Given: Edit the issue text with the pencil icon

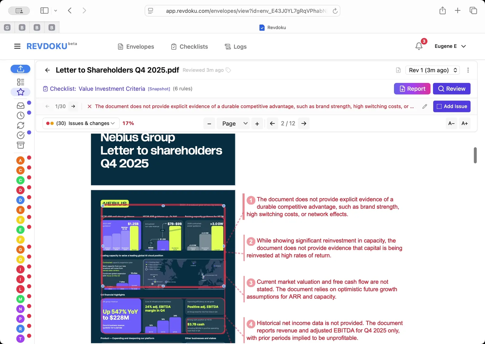Looking at the screenshot, I should tap(424, 106).
